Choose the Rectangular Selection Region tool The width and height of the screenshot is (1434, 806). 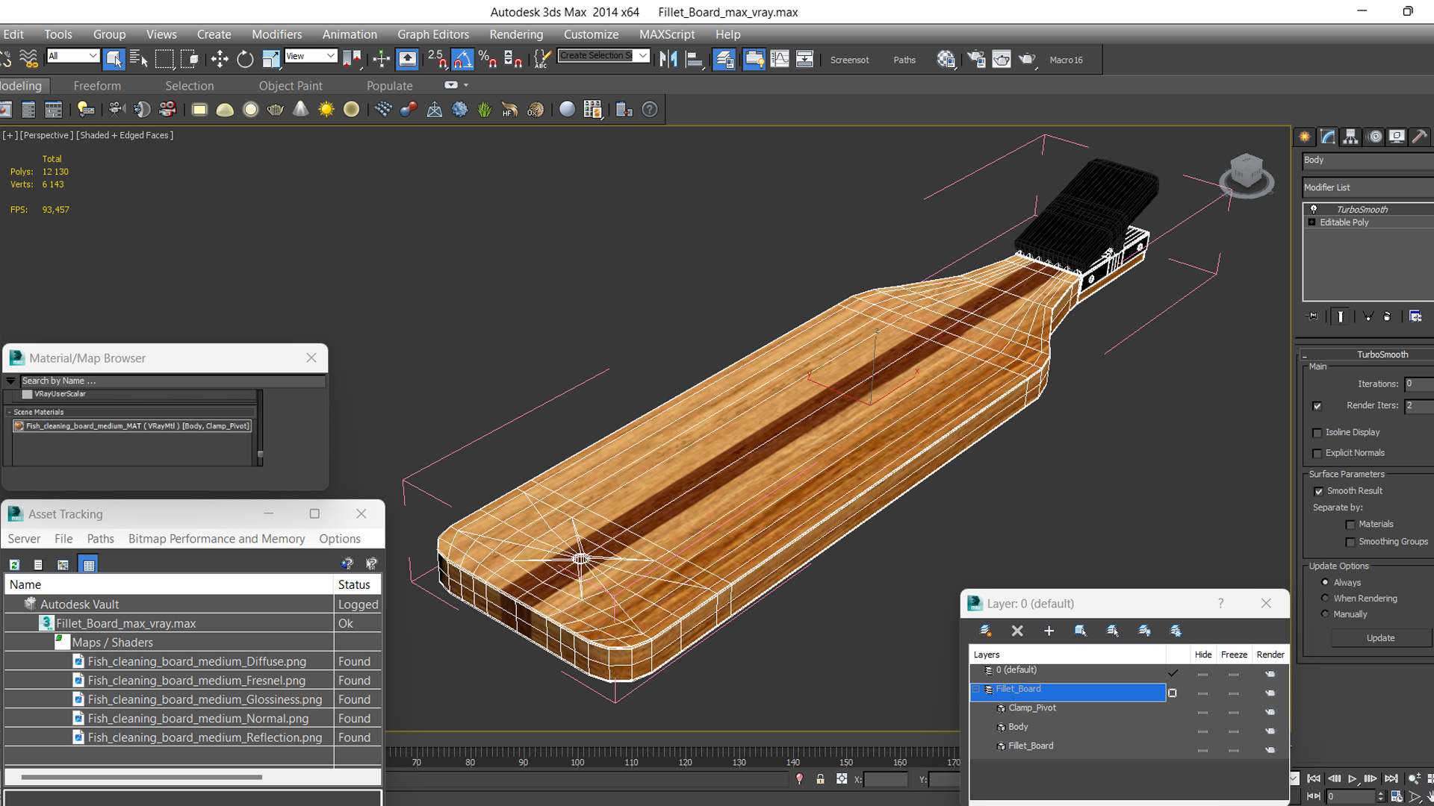[164, 59]
